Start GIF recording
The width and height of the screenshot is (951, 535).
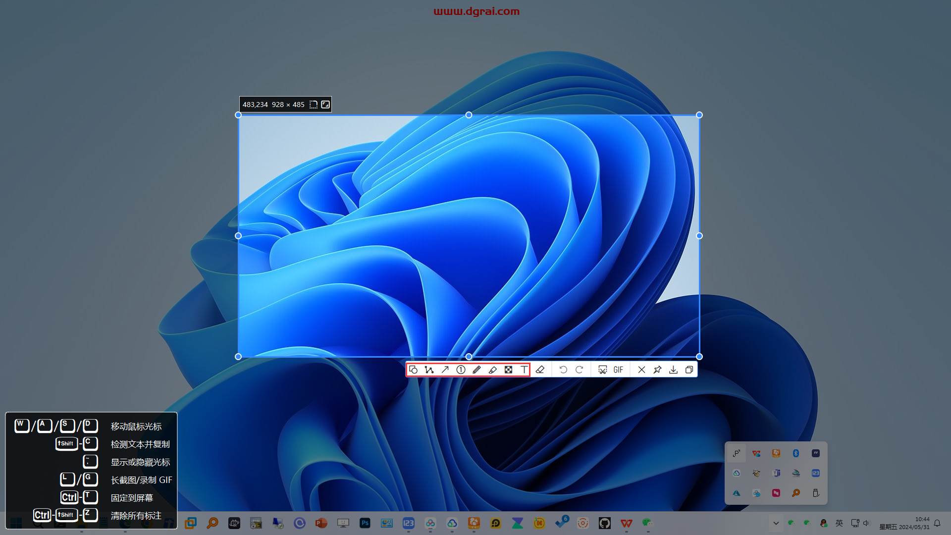point(618,370)
